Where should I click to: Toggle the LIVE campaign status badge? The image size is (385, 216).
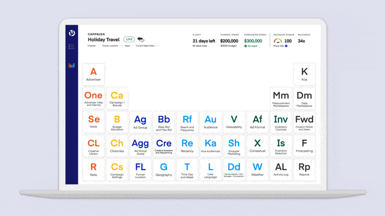pyautogui.click(x=128, y=39)
